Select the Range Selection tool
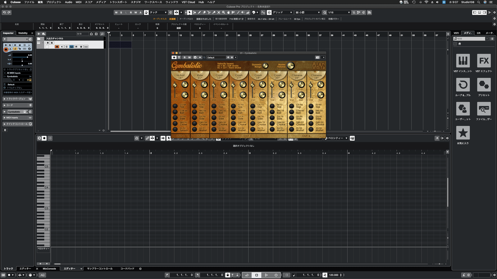Image resolution: width=497 pixels, height=279 pixels. tap(194, 12)
